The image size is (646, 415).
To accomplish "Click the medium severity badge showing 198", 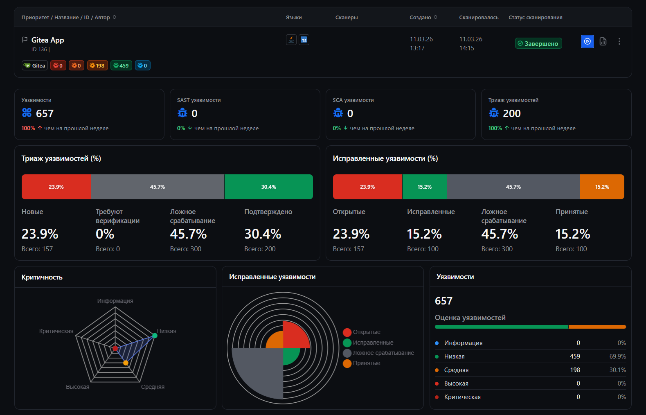I will point(97,65).
